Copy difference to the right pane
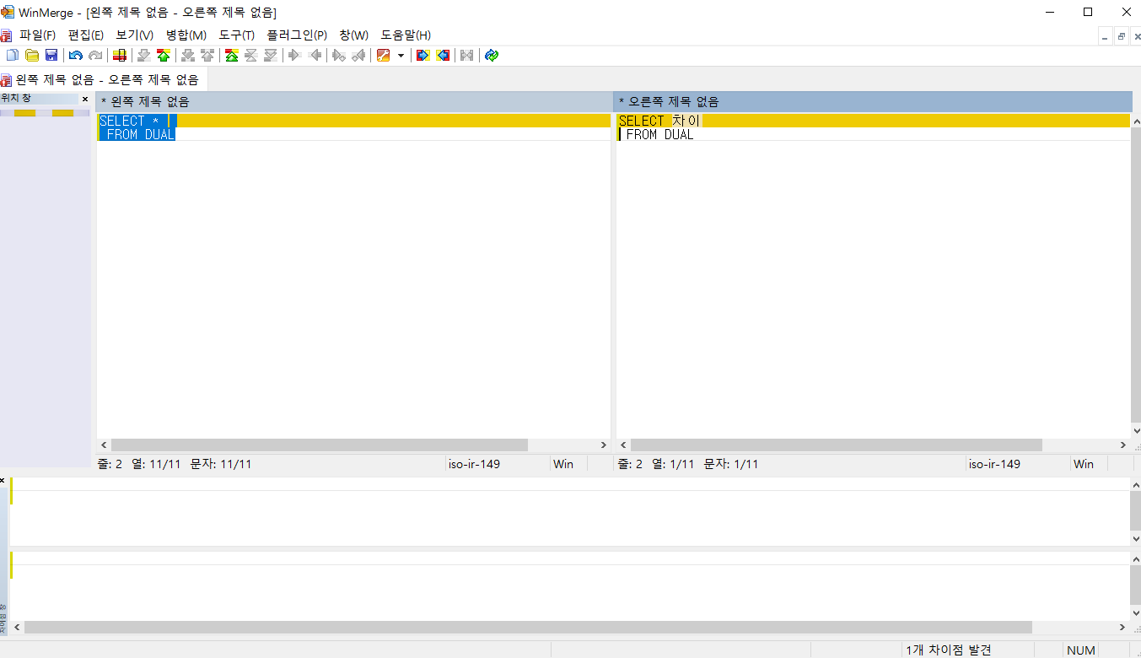Image resolution: width=1141 pixels, height=658 pixels. pos(295,55)
